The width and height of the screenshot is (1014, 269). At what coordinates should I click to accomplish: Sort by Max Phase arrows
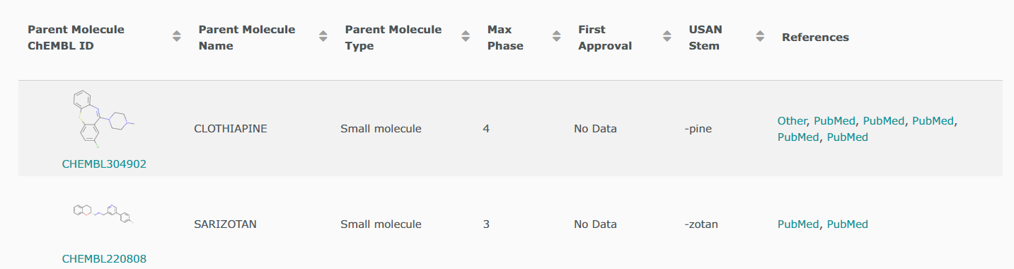[556, 37]
